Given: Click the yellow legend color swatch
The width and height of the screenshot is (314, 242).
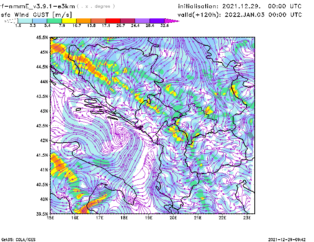Looking at the screenshot, I should tap(69, 21).
